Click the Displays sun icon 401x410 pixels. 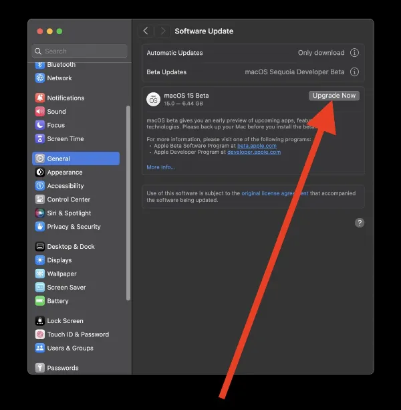coord(40,260)
